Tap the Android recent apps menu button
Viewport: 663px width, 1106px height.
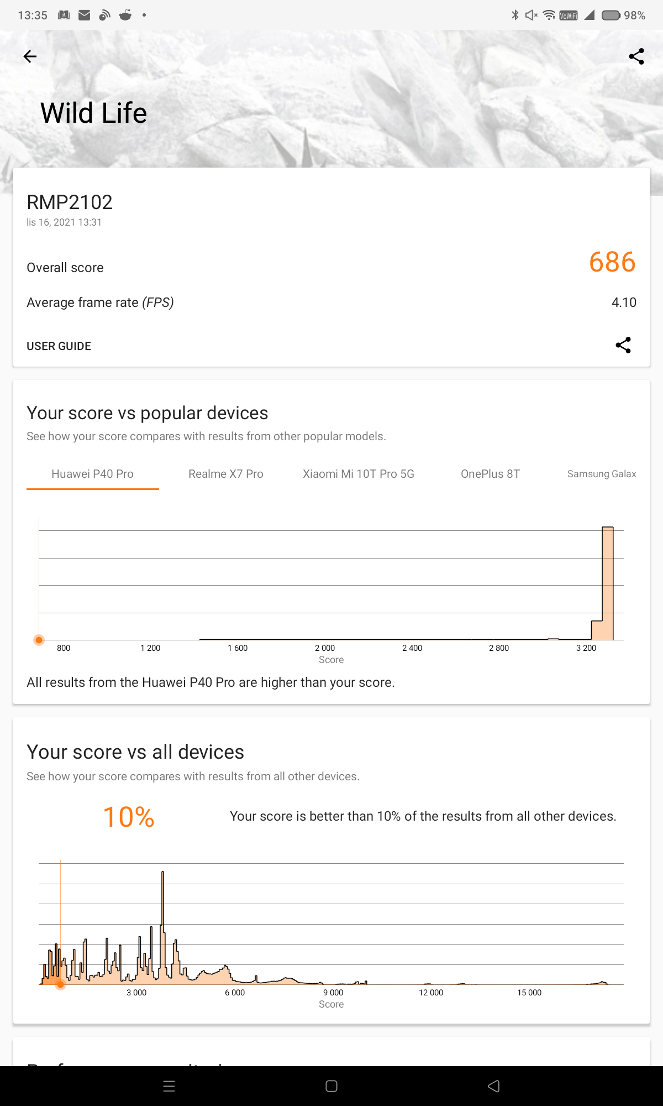click(x=169, y=1086)
